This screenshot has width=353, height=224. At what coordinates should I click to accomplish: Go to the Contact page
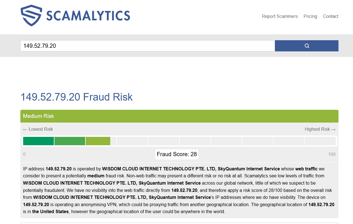click(331, 16)
